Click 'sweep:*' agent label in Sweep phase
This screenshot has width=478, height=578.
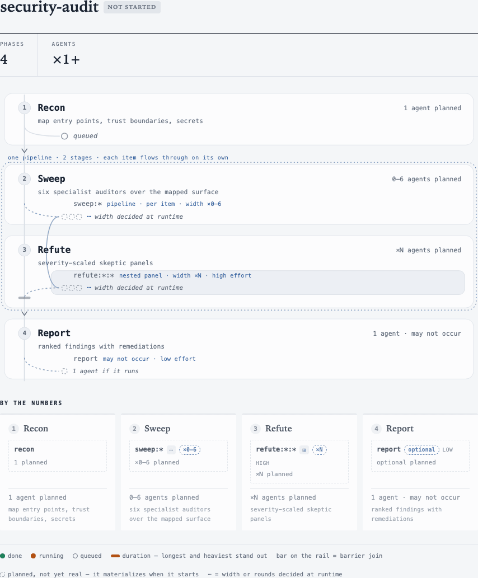coord(88,204)
